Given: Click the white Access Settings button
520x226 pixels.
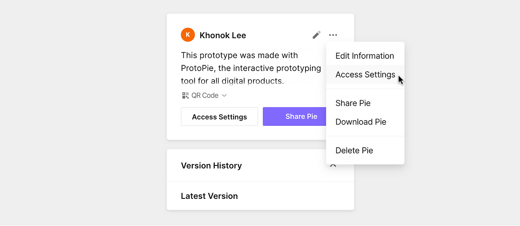Looking at the screenshot, I should coord(219,117).
